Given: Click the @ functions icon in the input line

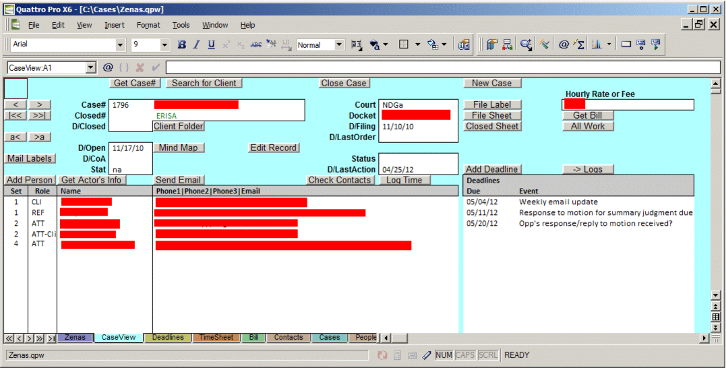Looking at the screenshot, I should coord(108,67).
